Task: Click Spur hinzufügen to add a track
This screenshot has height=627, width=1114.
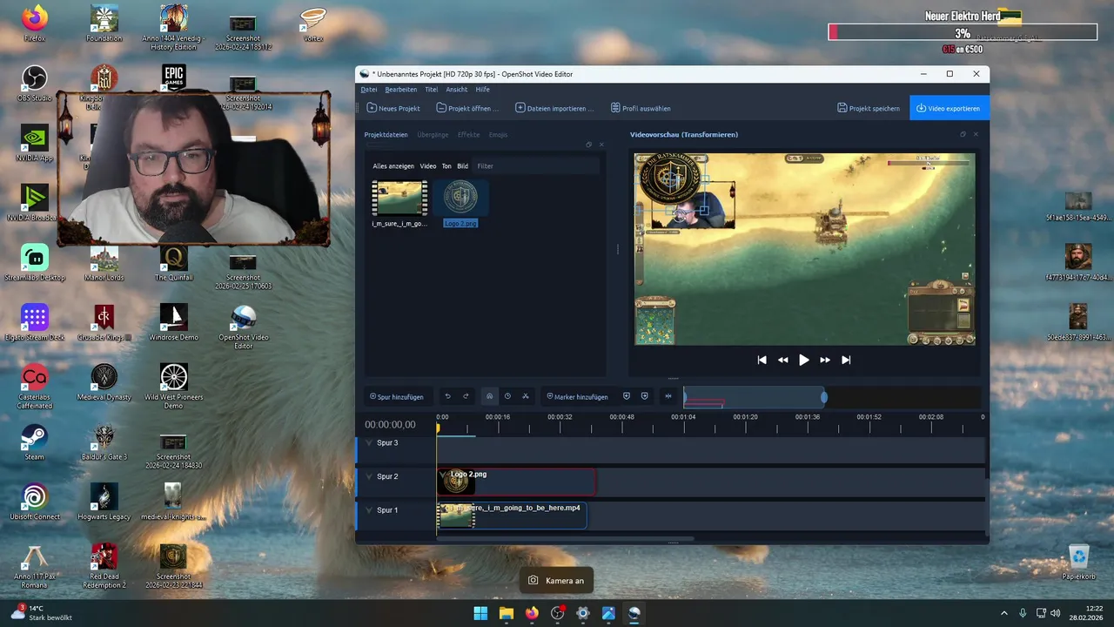Action: [x=397, y=396]
